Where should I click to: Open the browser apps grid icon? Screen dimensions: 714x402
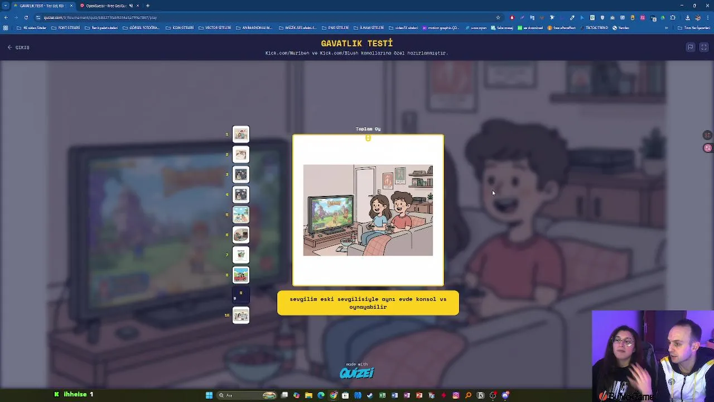[6, 27]
